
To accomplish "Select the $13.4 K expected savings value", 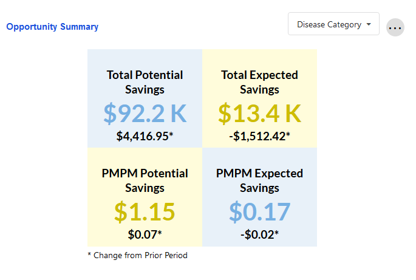I will (x=259, y=113).
